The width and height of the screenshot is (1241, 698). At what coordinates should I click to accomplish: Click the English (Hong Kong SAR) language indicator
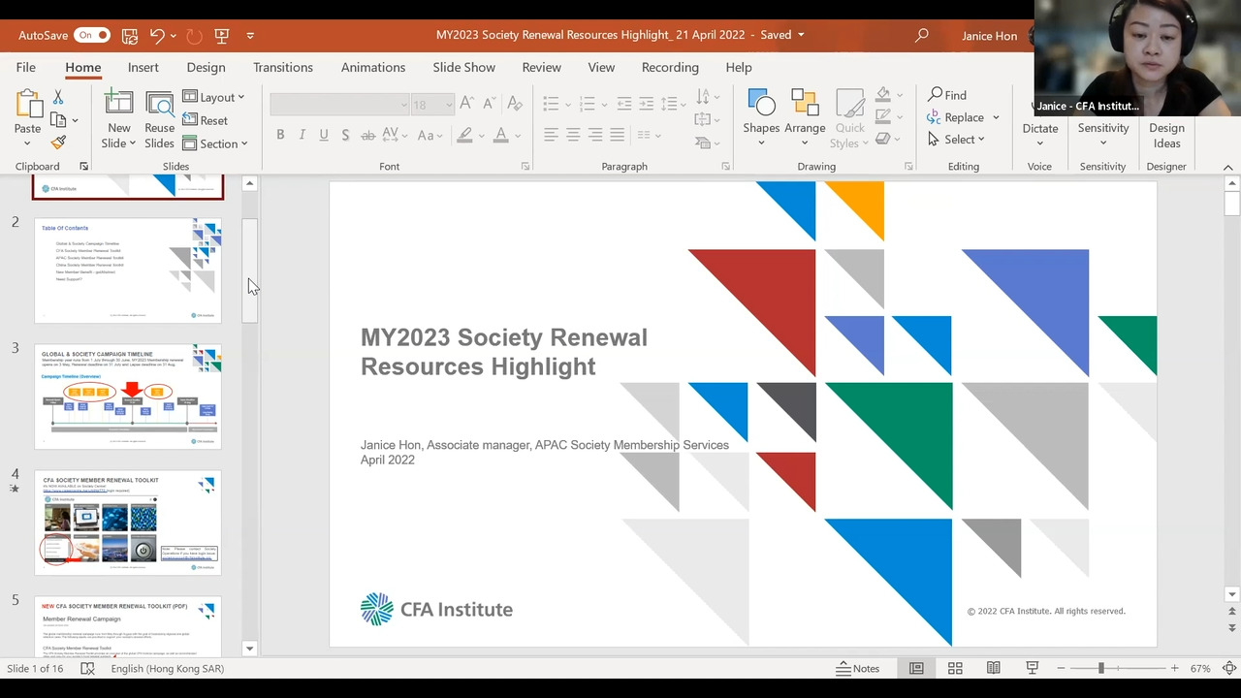coord(168,668)
